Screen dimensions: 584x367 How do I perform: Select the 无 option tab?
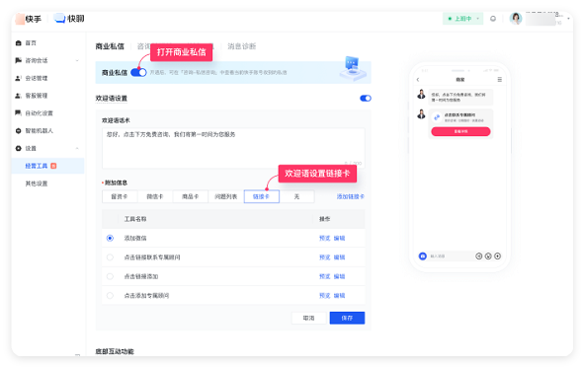(296, 196)
